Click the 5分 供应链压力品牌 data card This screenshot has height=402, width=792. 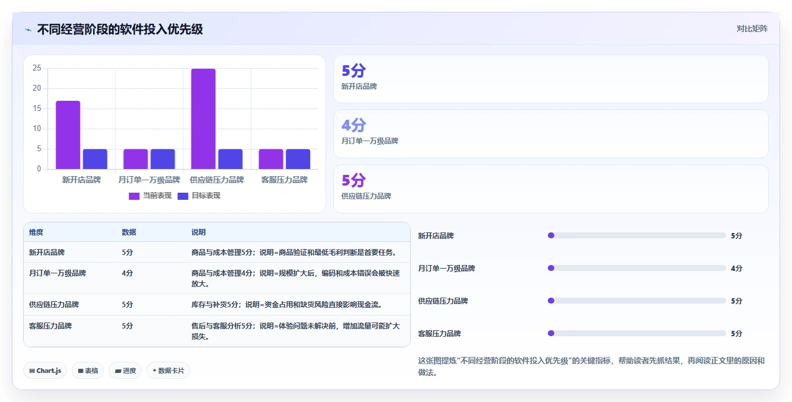coord(551,189)
